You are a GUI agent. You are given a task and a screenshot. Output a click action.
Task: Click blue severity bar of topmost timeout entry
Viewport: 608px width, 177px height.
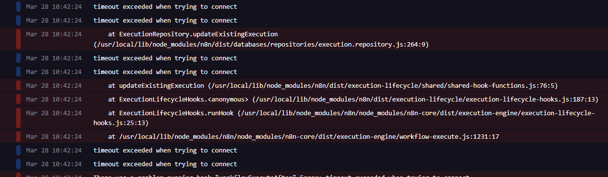(x=18, y=7)
